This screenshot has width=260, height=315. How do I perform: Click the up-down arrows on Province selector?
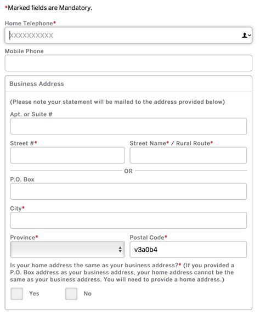(x=120, y=250)
